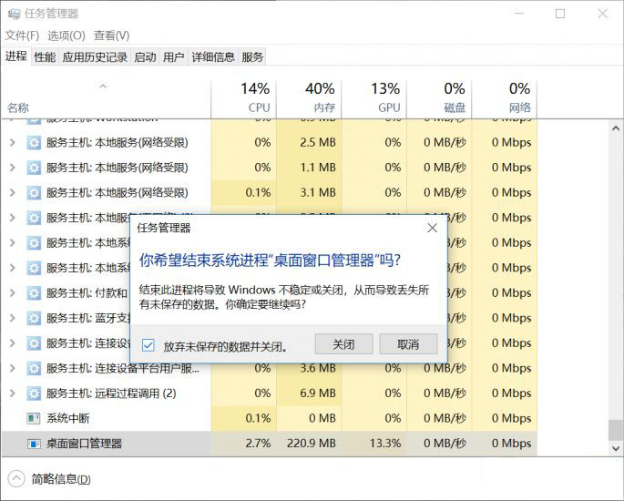Sort by the 磁盘 column header
Image resolution: width=624 pixels, height=501 pixels.
(439, 99)
